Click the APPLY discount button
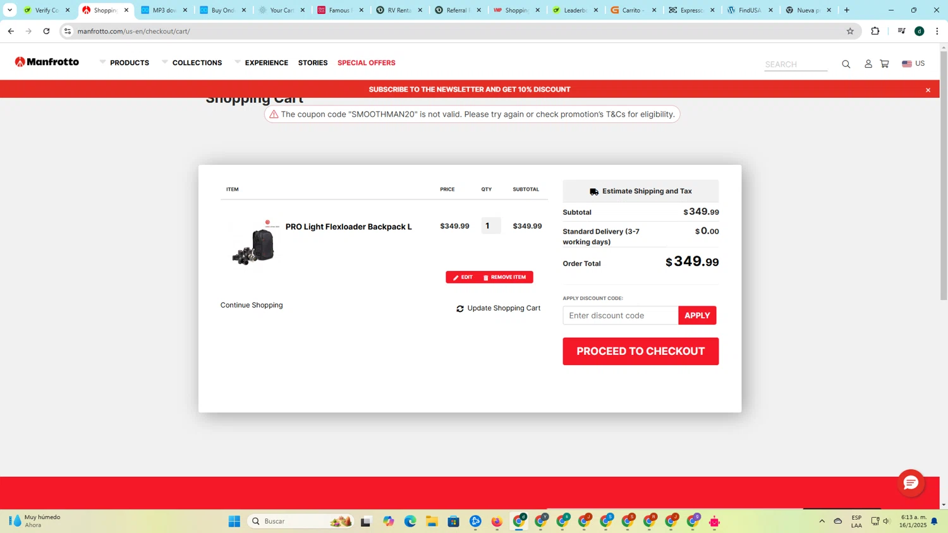The image size is (948, 533). coord(697,315)
